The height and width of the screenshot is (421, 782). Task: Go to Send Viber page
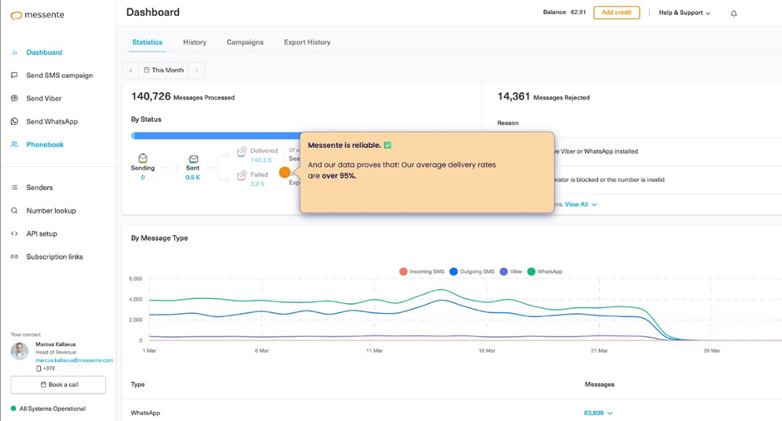tap(44, 98)
